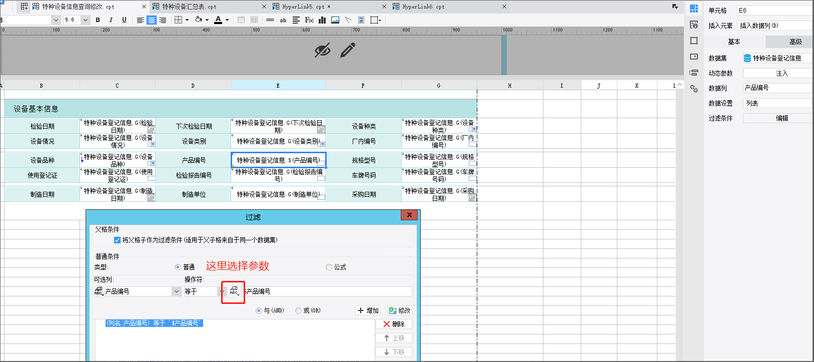This screenshot has height=362, width=814.
Task: Expand fill color dropdown arrow
Action: point(207,20)
